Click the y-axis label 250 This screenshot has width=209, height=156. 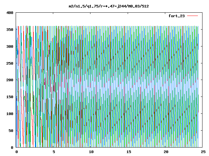[x=10, y=63]
